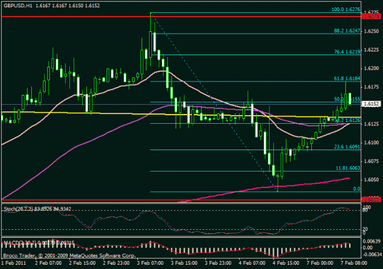Click the 4 Feb 15:00 time label
Image resolution: width=383 pixels, height=269 pixels.
pos(286,263)
